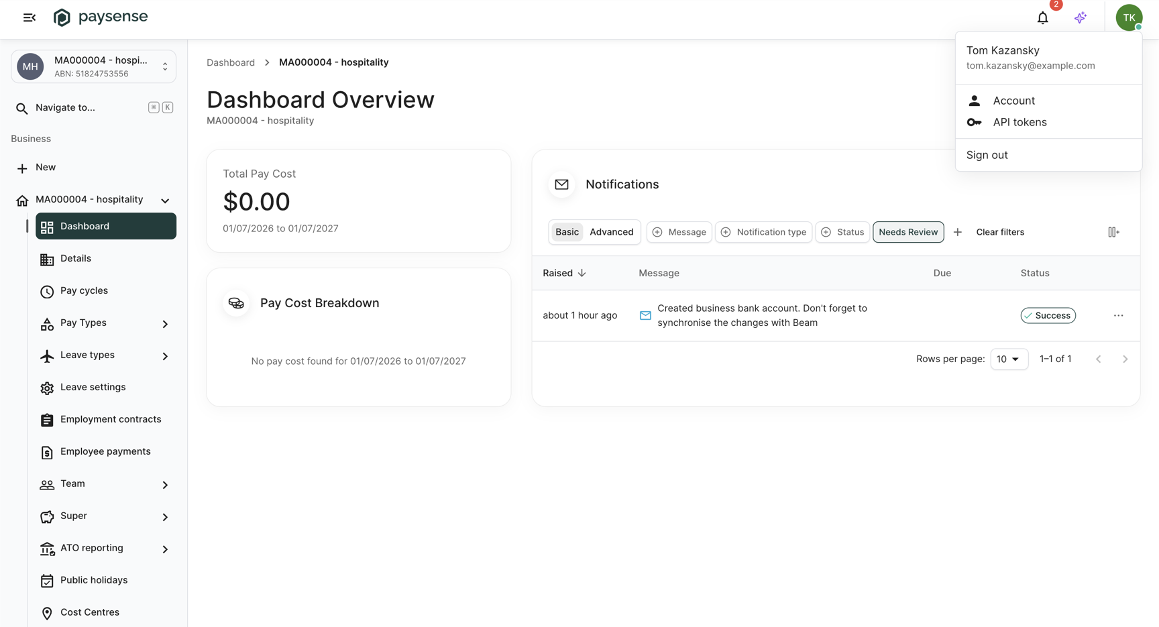Click the Cost Centres pin icon
The width and height of the screenshot is (1159, 627).
pos(47,613)
